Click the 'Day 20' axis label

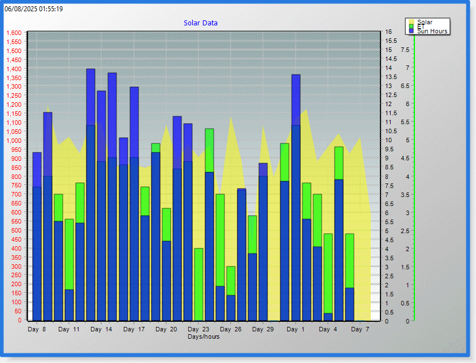coord(166,329)
